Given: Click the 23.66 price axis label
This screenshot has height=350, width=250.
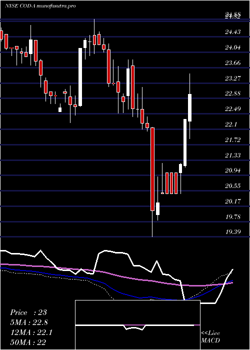Looking at the screenshot, I should [233, 63].
